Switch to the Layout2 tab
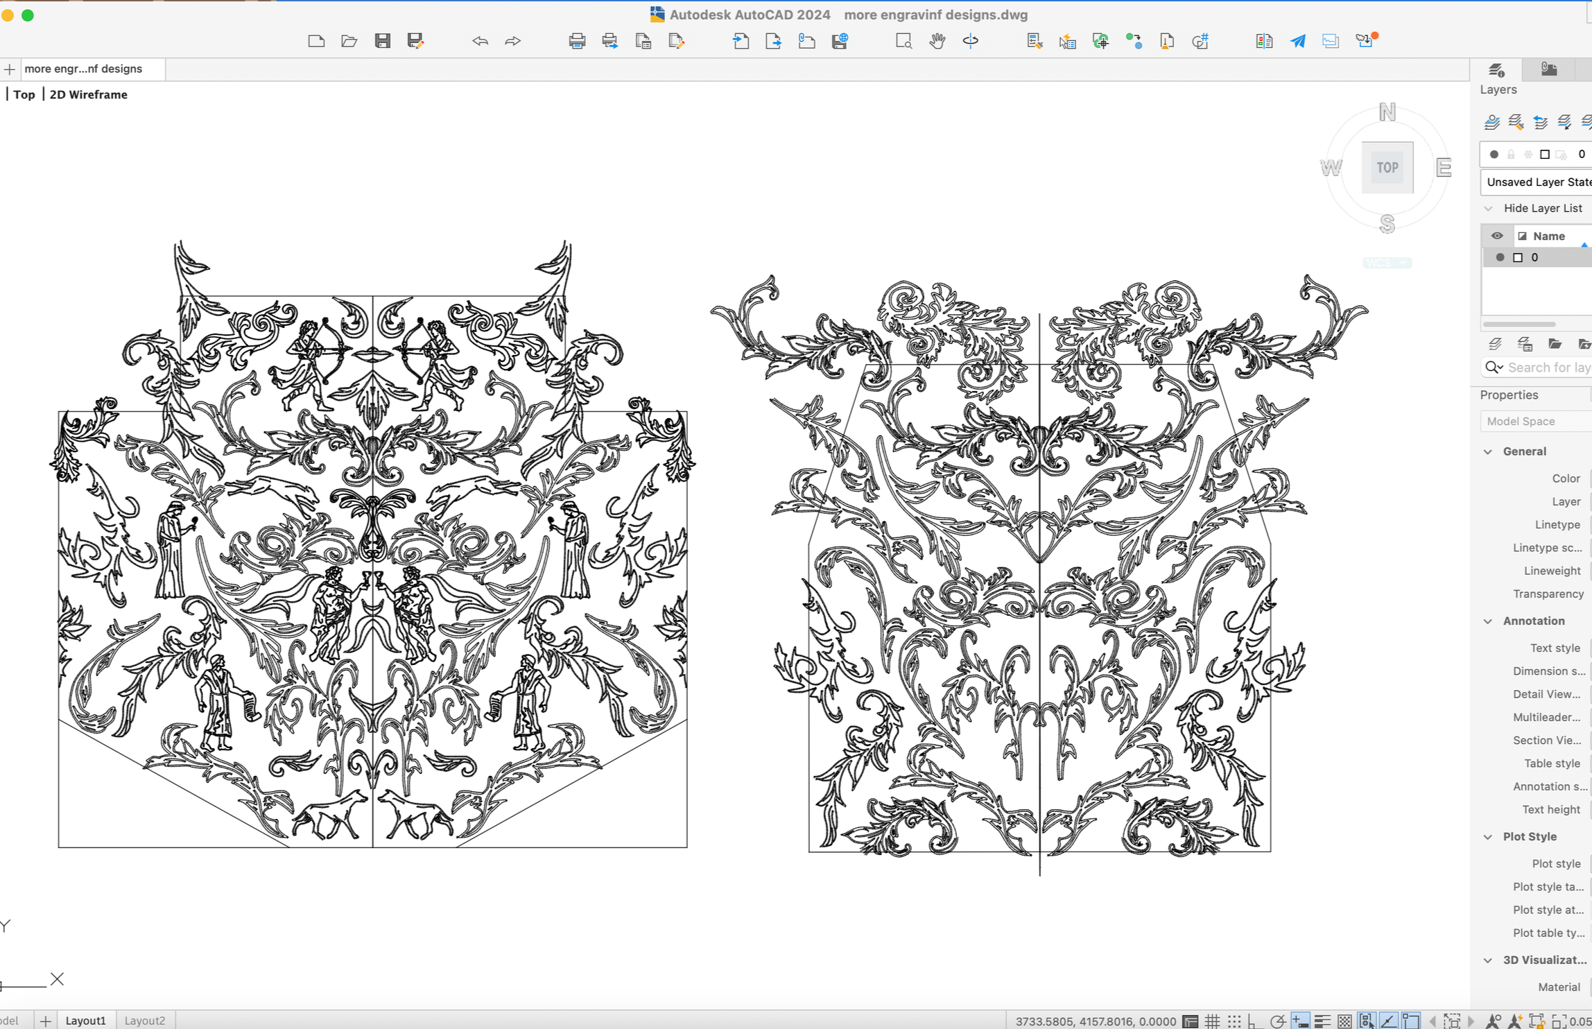Image resolution: width=1592 pixels, height=1029 pixels. click(145, 1021)
